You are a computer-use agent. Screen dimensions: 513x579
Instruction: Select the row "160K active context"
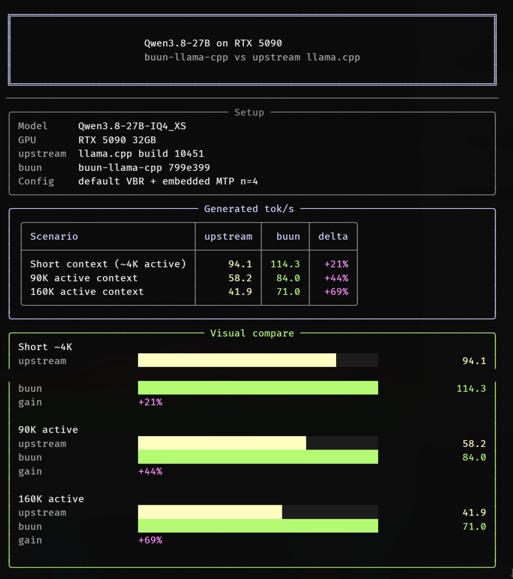coord(189,292)
